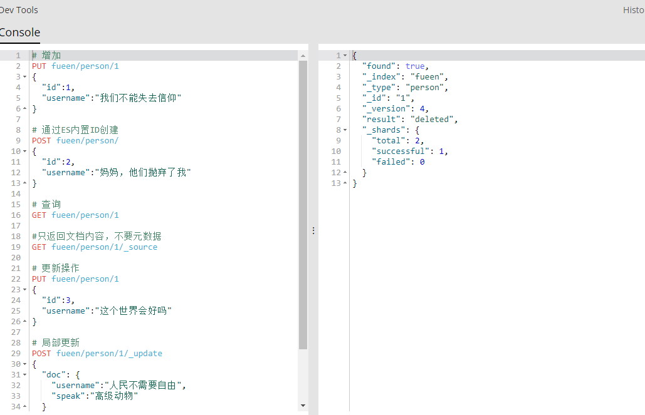Click the editor scrollbar up arrow

(303, 56)
